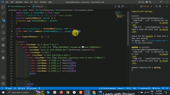
Task: Toggle the bottom panel layout icon
Action: tap(143, 2)
